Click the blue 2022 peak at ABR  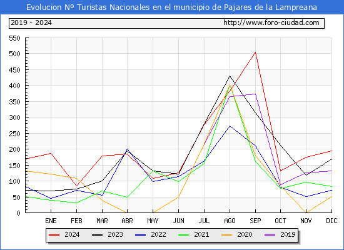tap(127, 149)
